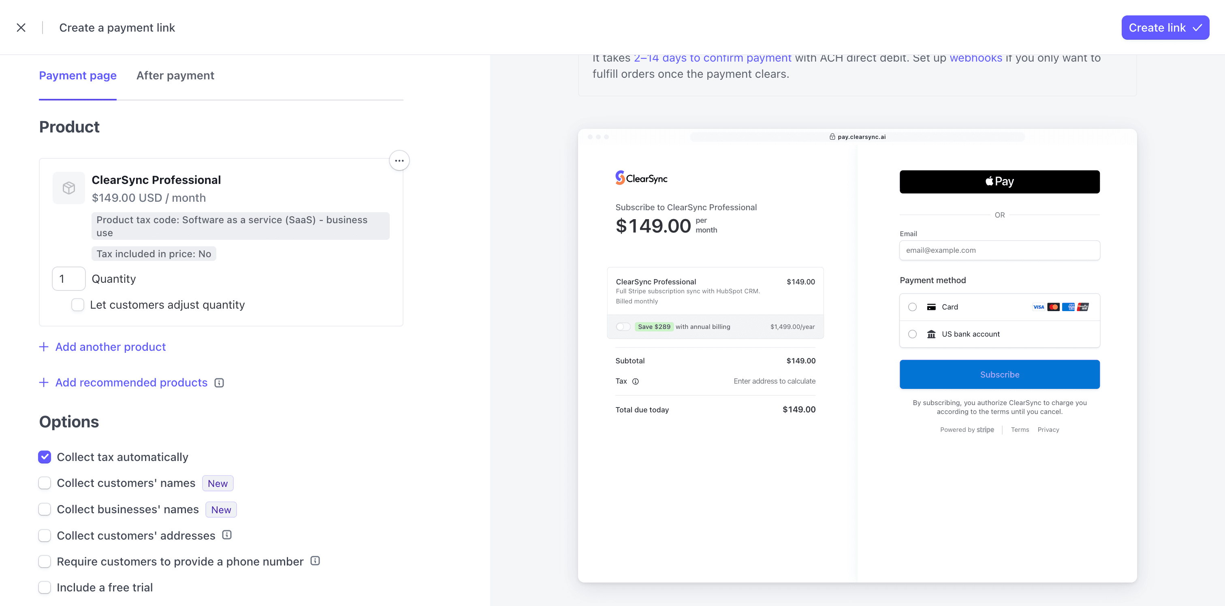Click the ClearSync logo in the preview
Viewport: 1225px width, 606px height.
click(x=641, y=177)
